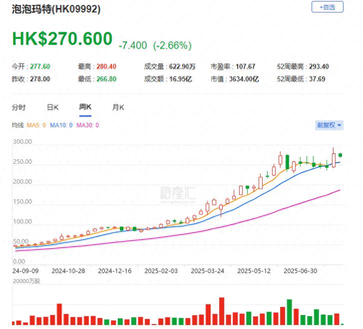
Task: Switch to the 月K monthly tab
Action: (118, 107)
